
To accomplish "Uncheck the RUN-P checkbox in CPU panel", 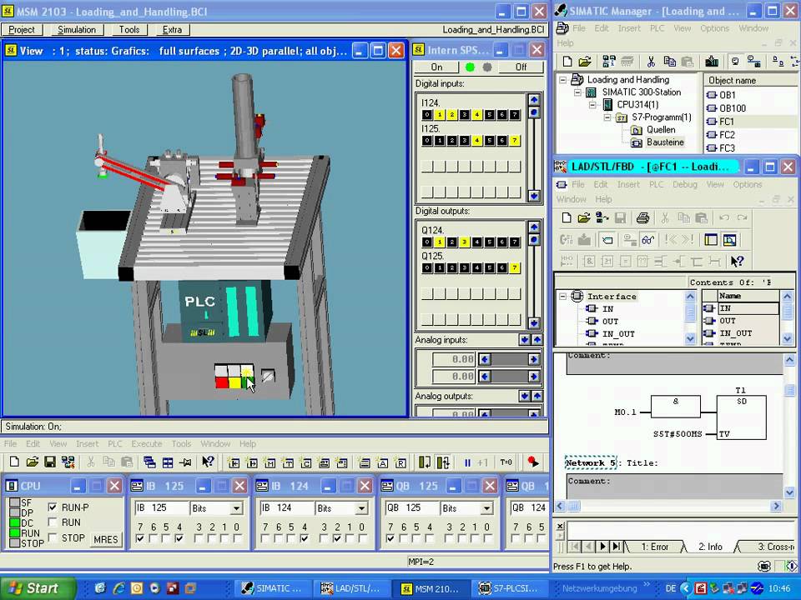I will [x=52, y=507].
